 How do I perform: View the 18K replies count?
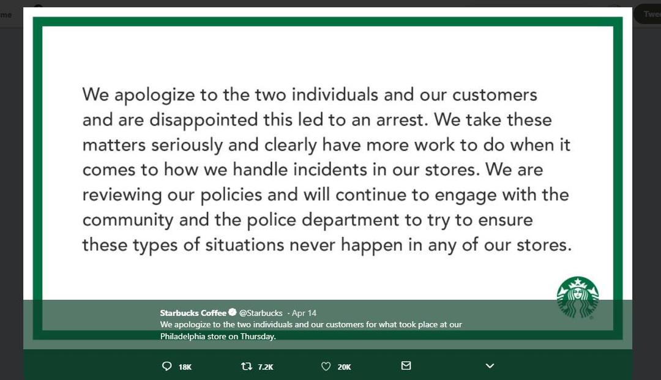click(x=185, y=367)
